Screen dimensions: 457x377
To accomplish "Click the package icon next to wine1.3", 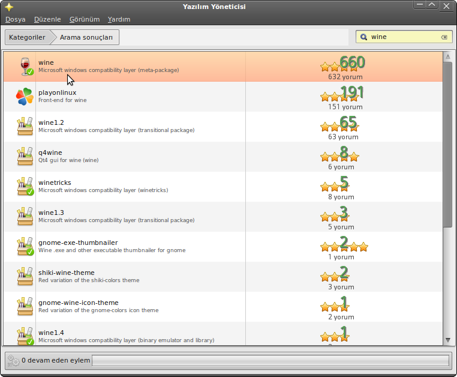I will (x=25, y=217).
